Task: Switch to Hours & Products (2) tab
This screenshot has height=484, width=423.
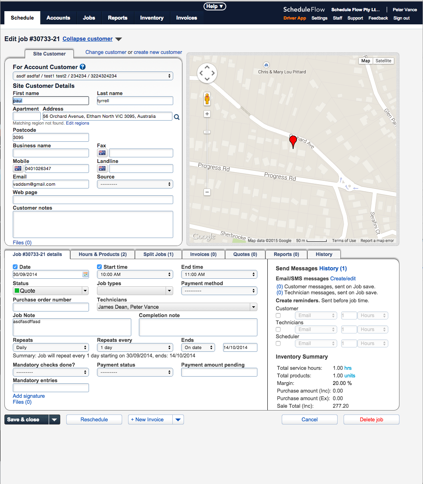Action: [x=103, y=254]
